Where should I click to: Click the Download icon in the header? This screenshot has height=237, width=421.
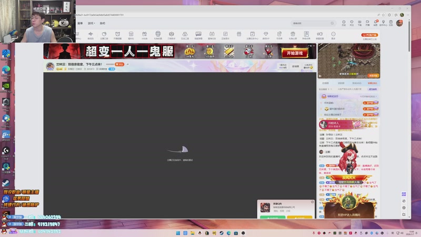(x=359, y=22)
